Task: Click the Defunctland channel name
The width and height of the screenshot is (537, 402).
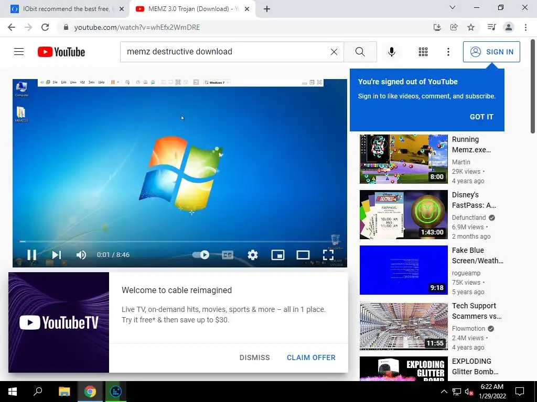Action: [469, 217]
